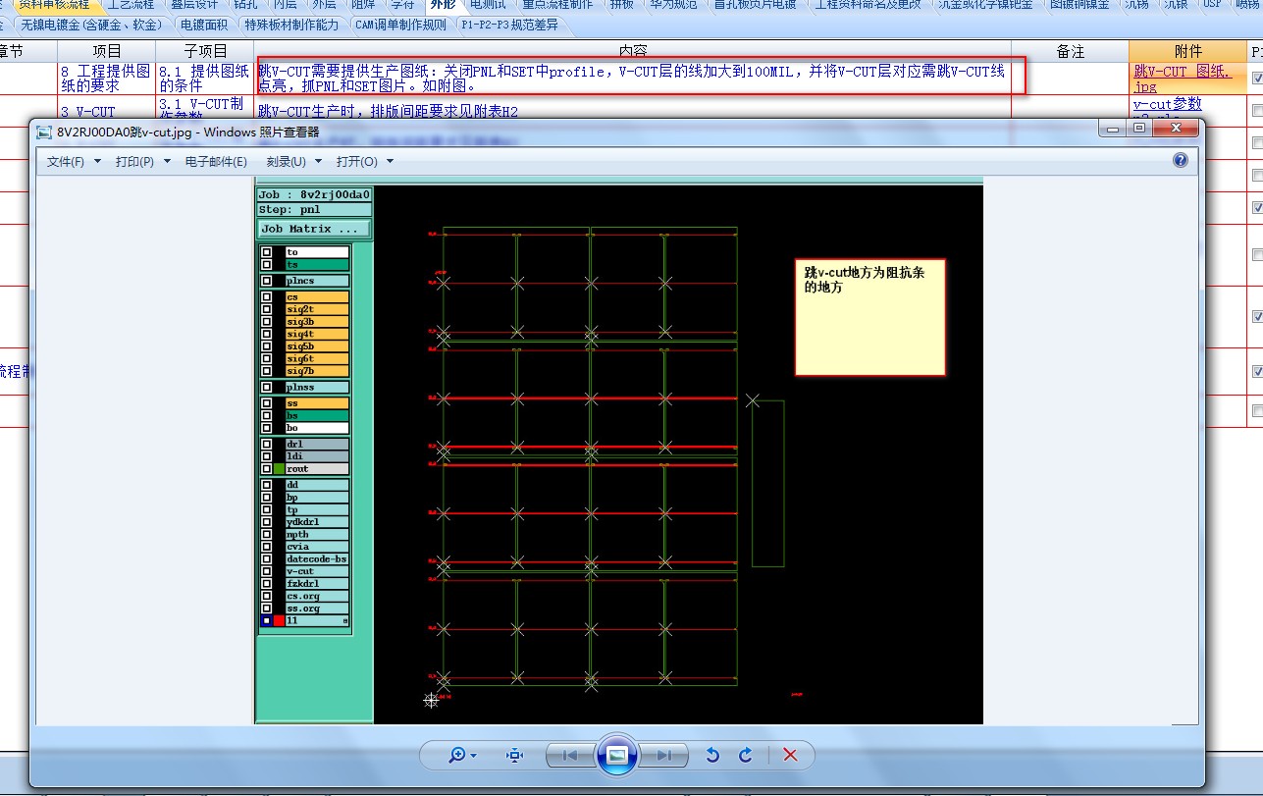Open photo viewer help icon
The width and height of the screenshot is (1263, 796).
pyautogui.click(x=1181, y=161)
